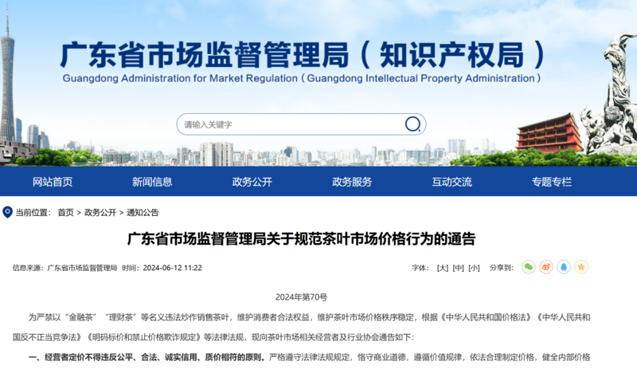Viewport: 637px width, 369px height.
Task: Click the current location pin icon
Action: point(7,212)
